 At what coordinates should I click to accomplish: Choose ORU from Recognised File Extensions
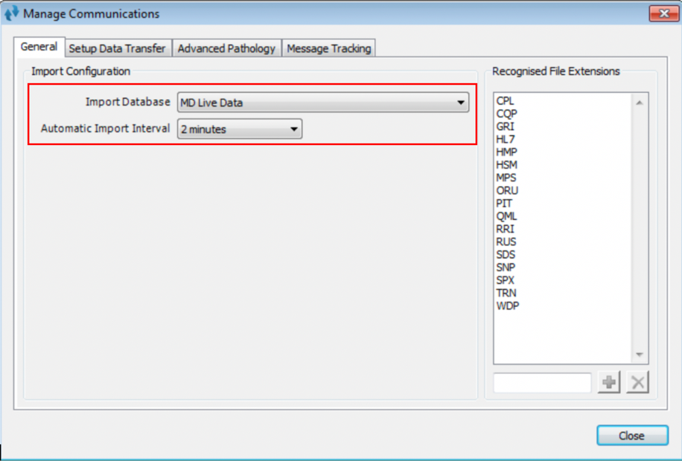[507, 190]
